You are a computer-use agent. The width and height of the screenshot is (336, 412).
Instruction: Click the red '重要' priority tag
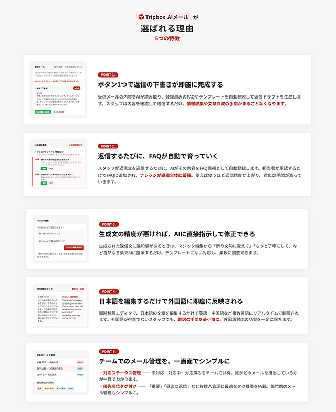tap(39, 388)
